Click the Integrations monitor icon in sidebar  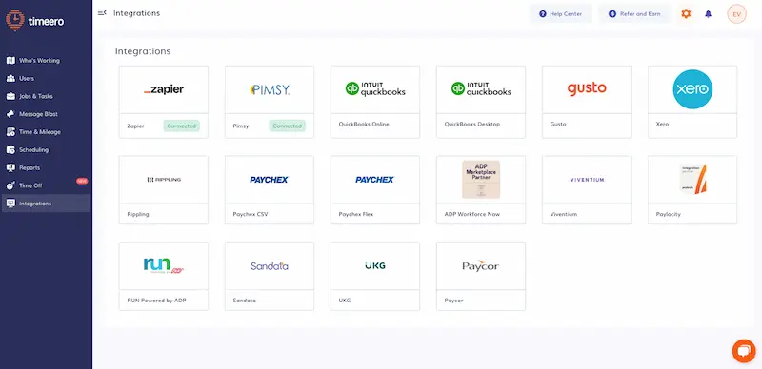coord(10,204)
